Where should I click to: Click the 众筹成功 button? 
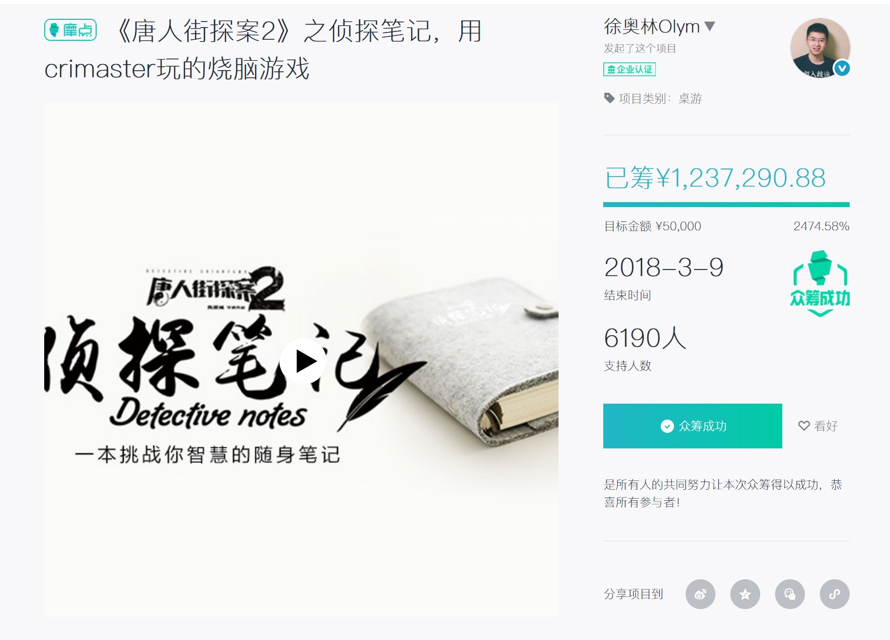point(693,426)
